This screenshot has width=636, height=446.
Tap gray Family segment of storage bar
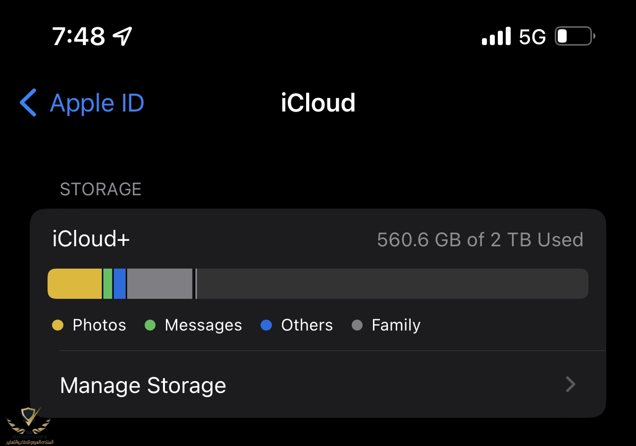159,284
